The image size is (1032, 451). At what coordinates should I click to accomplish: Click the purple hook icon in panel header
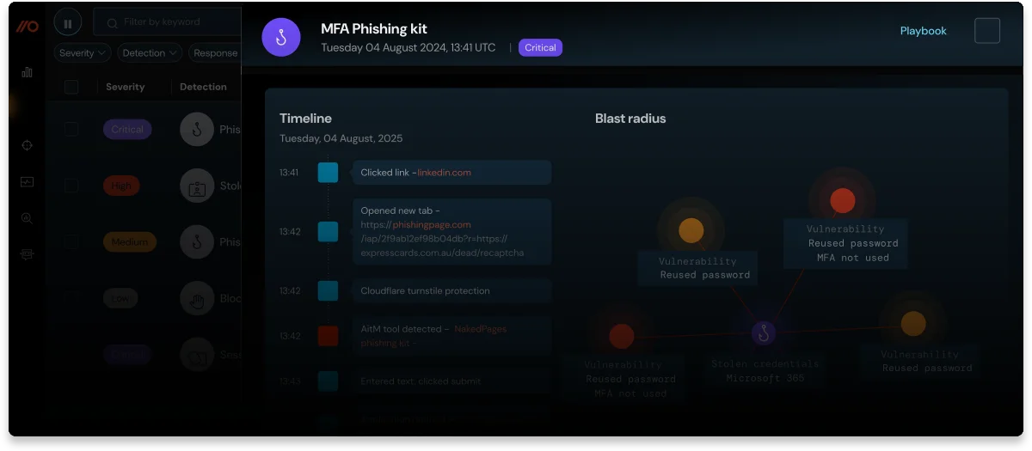(280, 39)
